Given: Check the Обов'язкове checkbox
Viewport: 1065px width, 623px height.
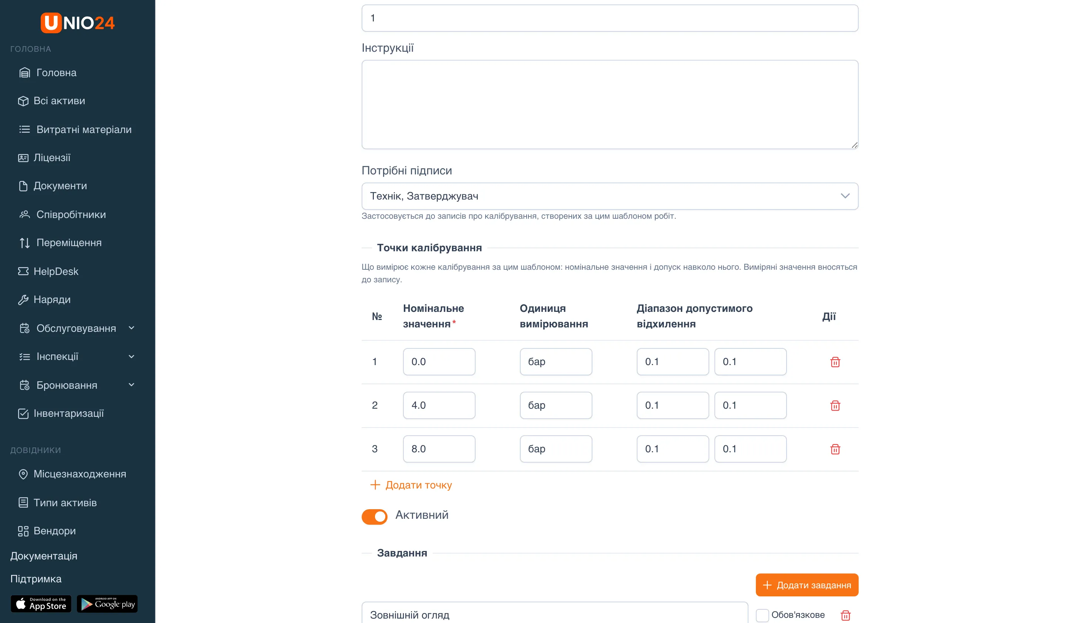Looking at the screenshot, I should tap(762, 615).
